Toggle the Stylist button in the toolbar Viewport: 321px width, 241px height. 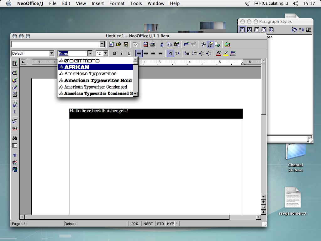[x=210, y=44]
